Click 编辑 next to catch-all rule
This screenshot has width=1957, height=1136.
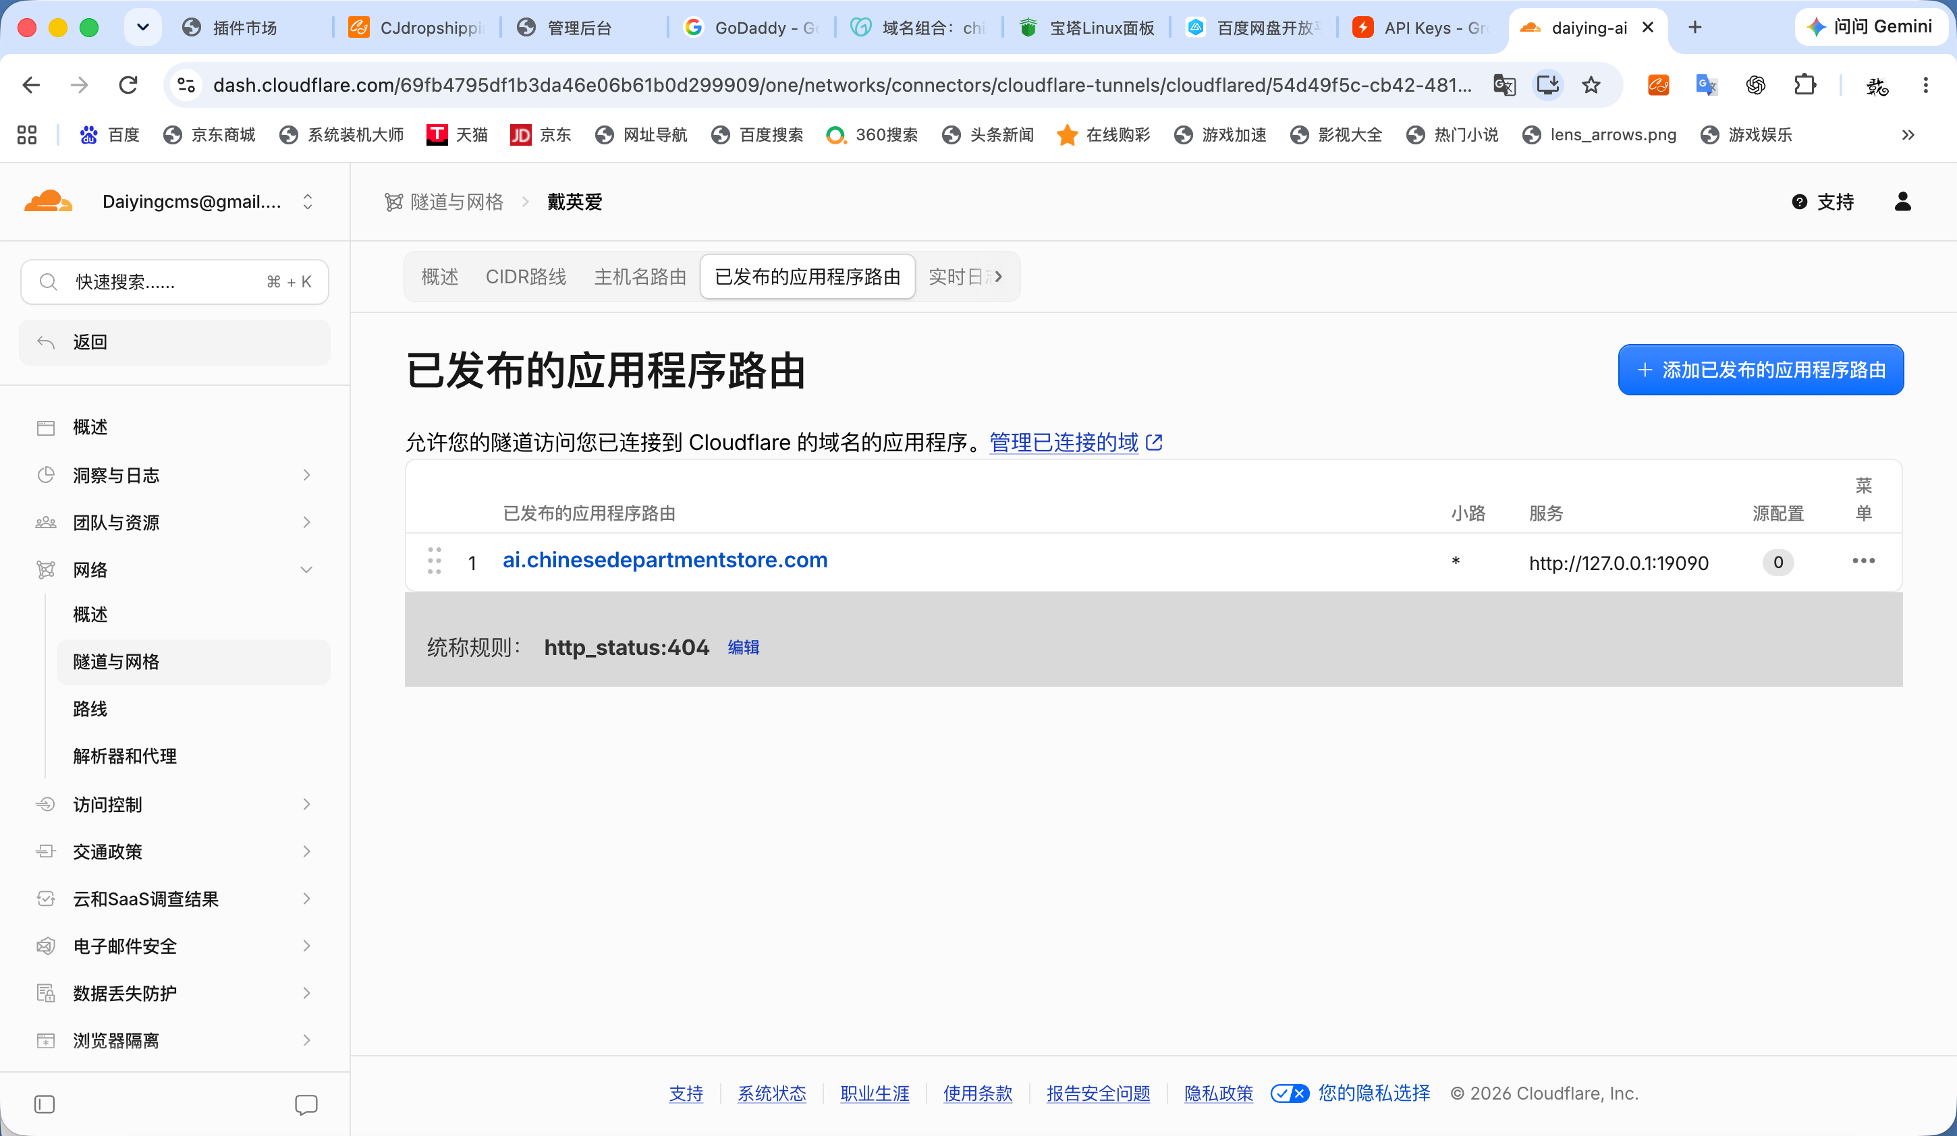(743, 648)
